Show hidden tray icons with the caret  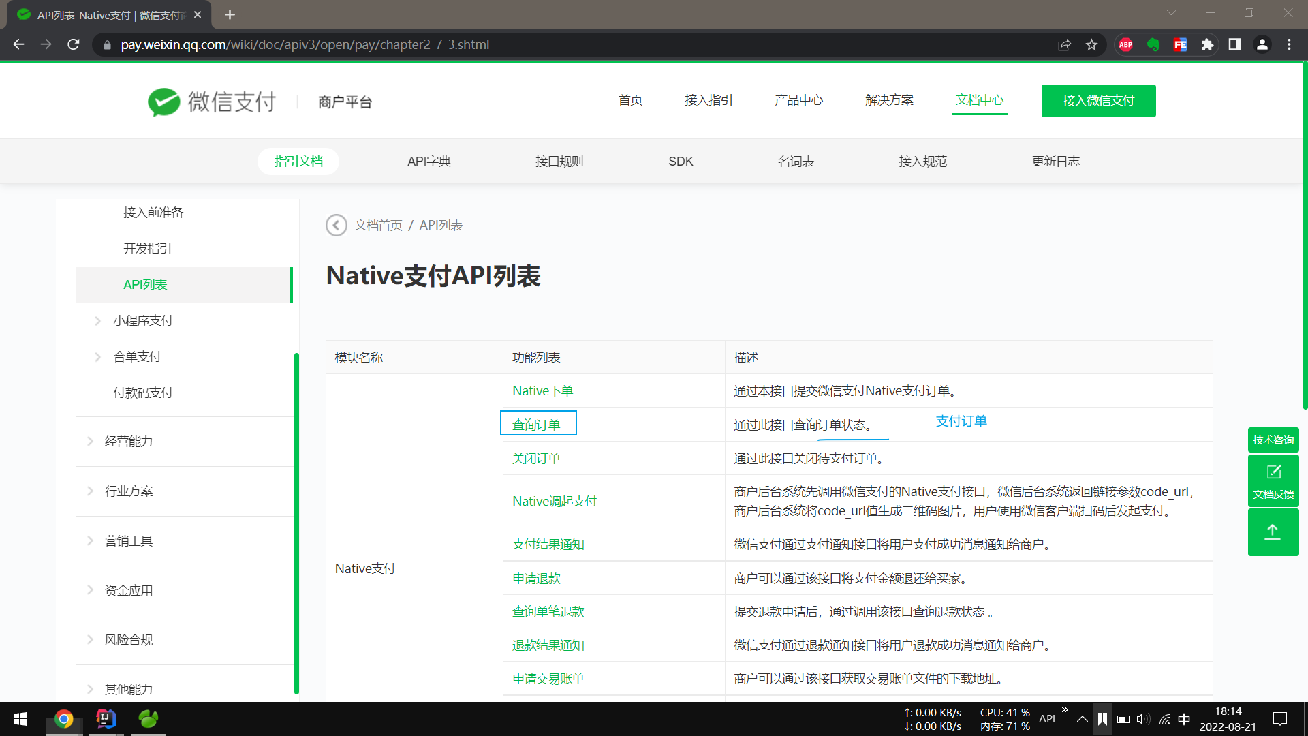point(1082,719)
